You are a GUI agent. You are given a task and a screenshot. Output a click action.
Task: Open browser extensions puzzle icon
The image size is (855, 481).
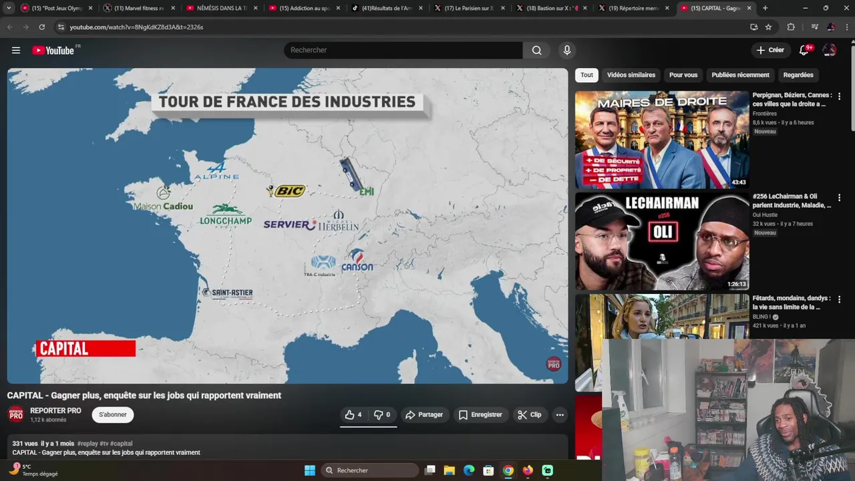(791, 27)
